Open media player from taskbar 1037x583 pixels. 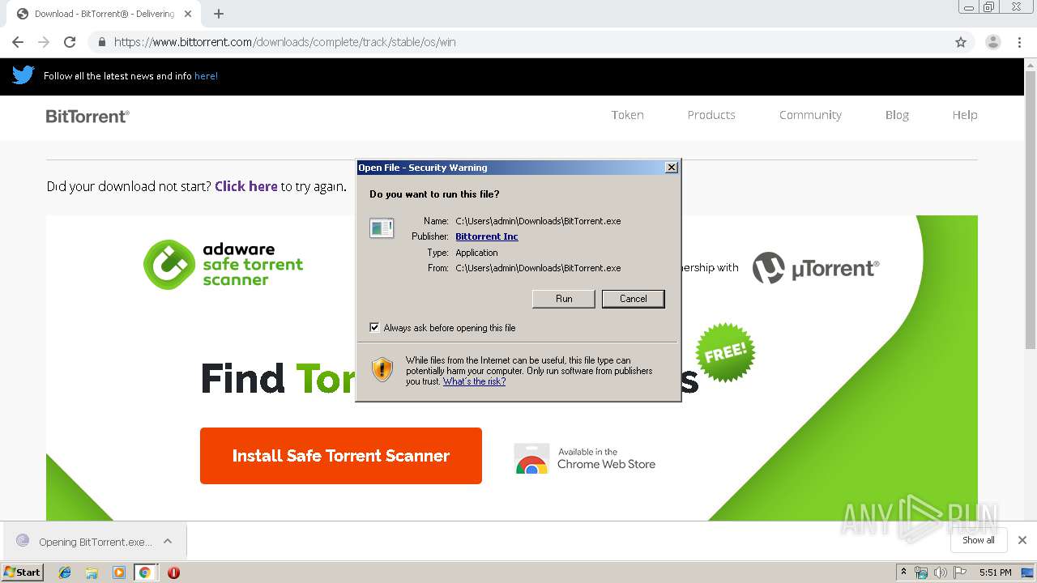(118, 572)
